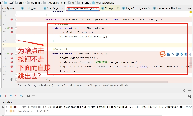The image size is (193, 116).
Task: Click the disabled breakpoint icon on line 68
Action: pyautogui.click(x=12, y=80)
